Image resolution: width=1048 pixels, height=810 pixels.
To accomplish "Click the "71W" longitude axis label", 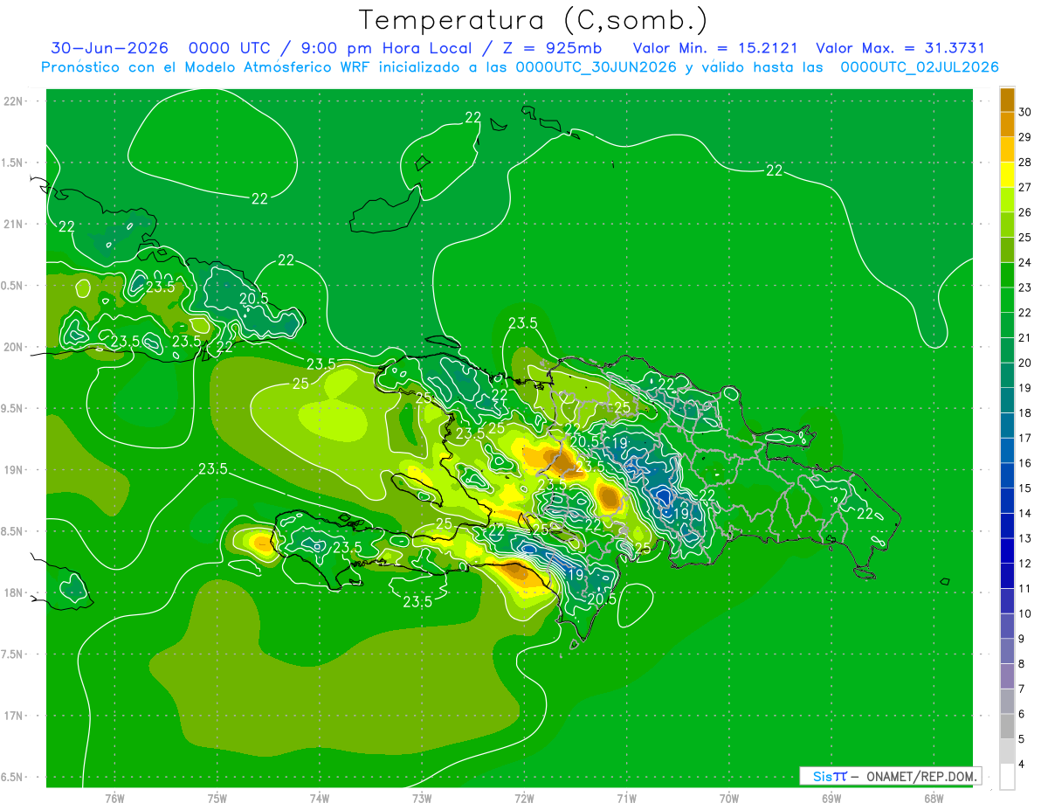I will point(626,798).
